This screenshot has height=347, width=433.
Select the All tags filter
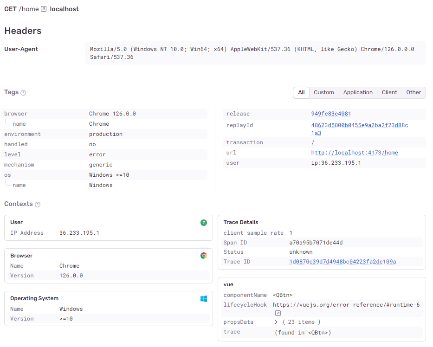[x=301, y=92]
